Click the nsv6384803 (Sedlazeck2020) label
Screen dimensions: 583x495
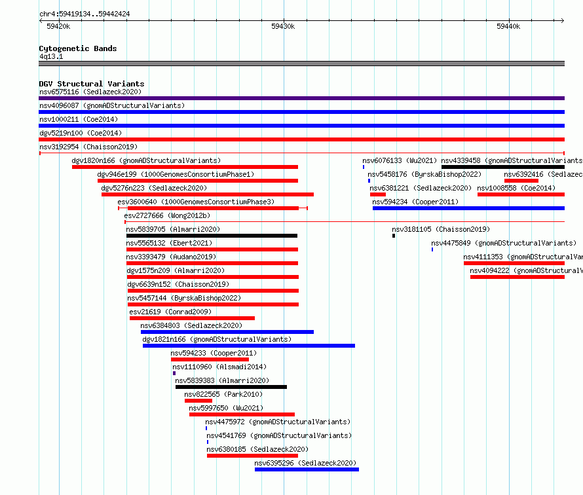[x=191, y=325]
